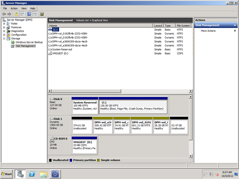The width and height of the screenshot is (239, 179).
Task: Open the Action menu
Action: (x=14, y=8)
